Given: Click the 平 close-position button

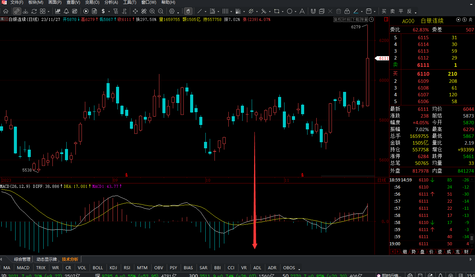Looking at the screenshot, I should click(401, 11).
